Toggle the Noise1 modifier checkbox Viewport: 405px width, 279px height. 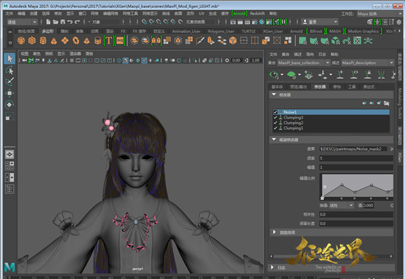click(x=275, y=112)
